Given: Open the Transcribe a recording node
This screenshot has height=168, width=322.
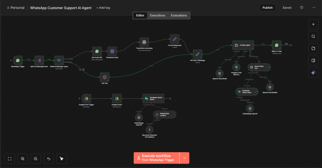Looking at the screenshot, I should tap(144, 42).
